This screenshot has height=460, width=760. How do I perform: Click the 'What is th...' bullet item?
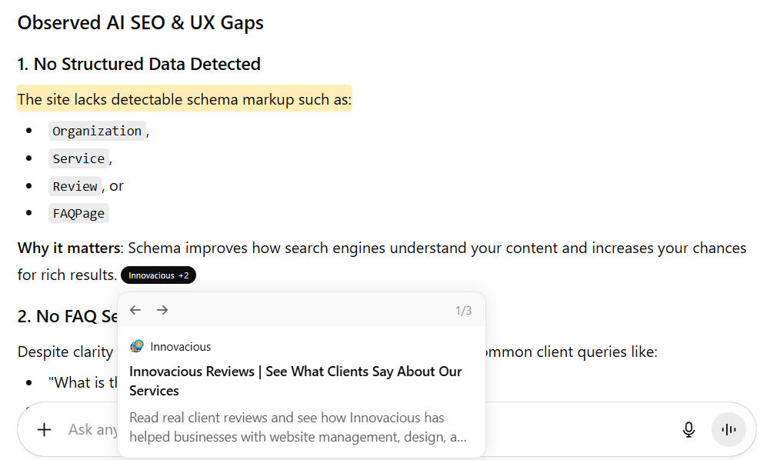[82, 382]
